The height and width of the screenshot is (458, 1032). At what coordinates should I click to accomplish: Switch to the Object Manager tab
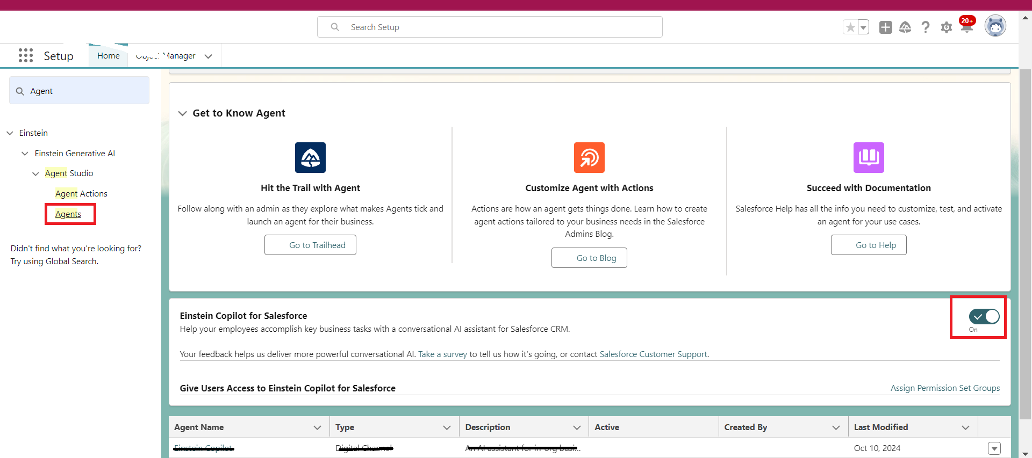[166, 56]
